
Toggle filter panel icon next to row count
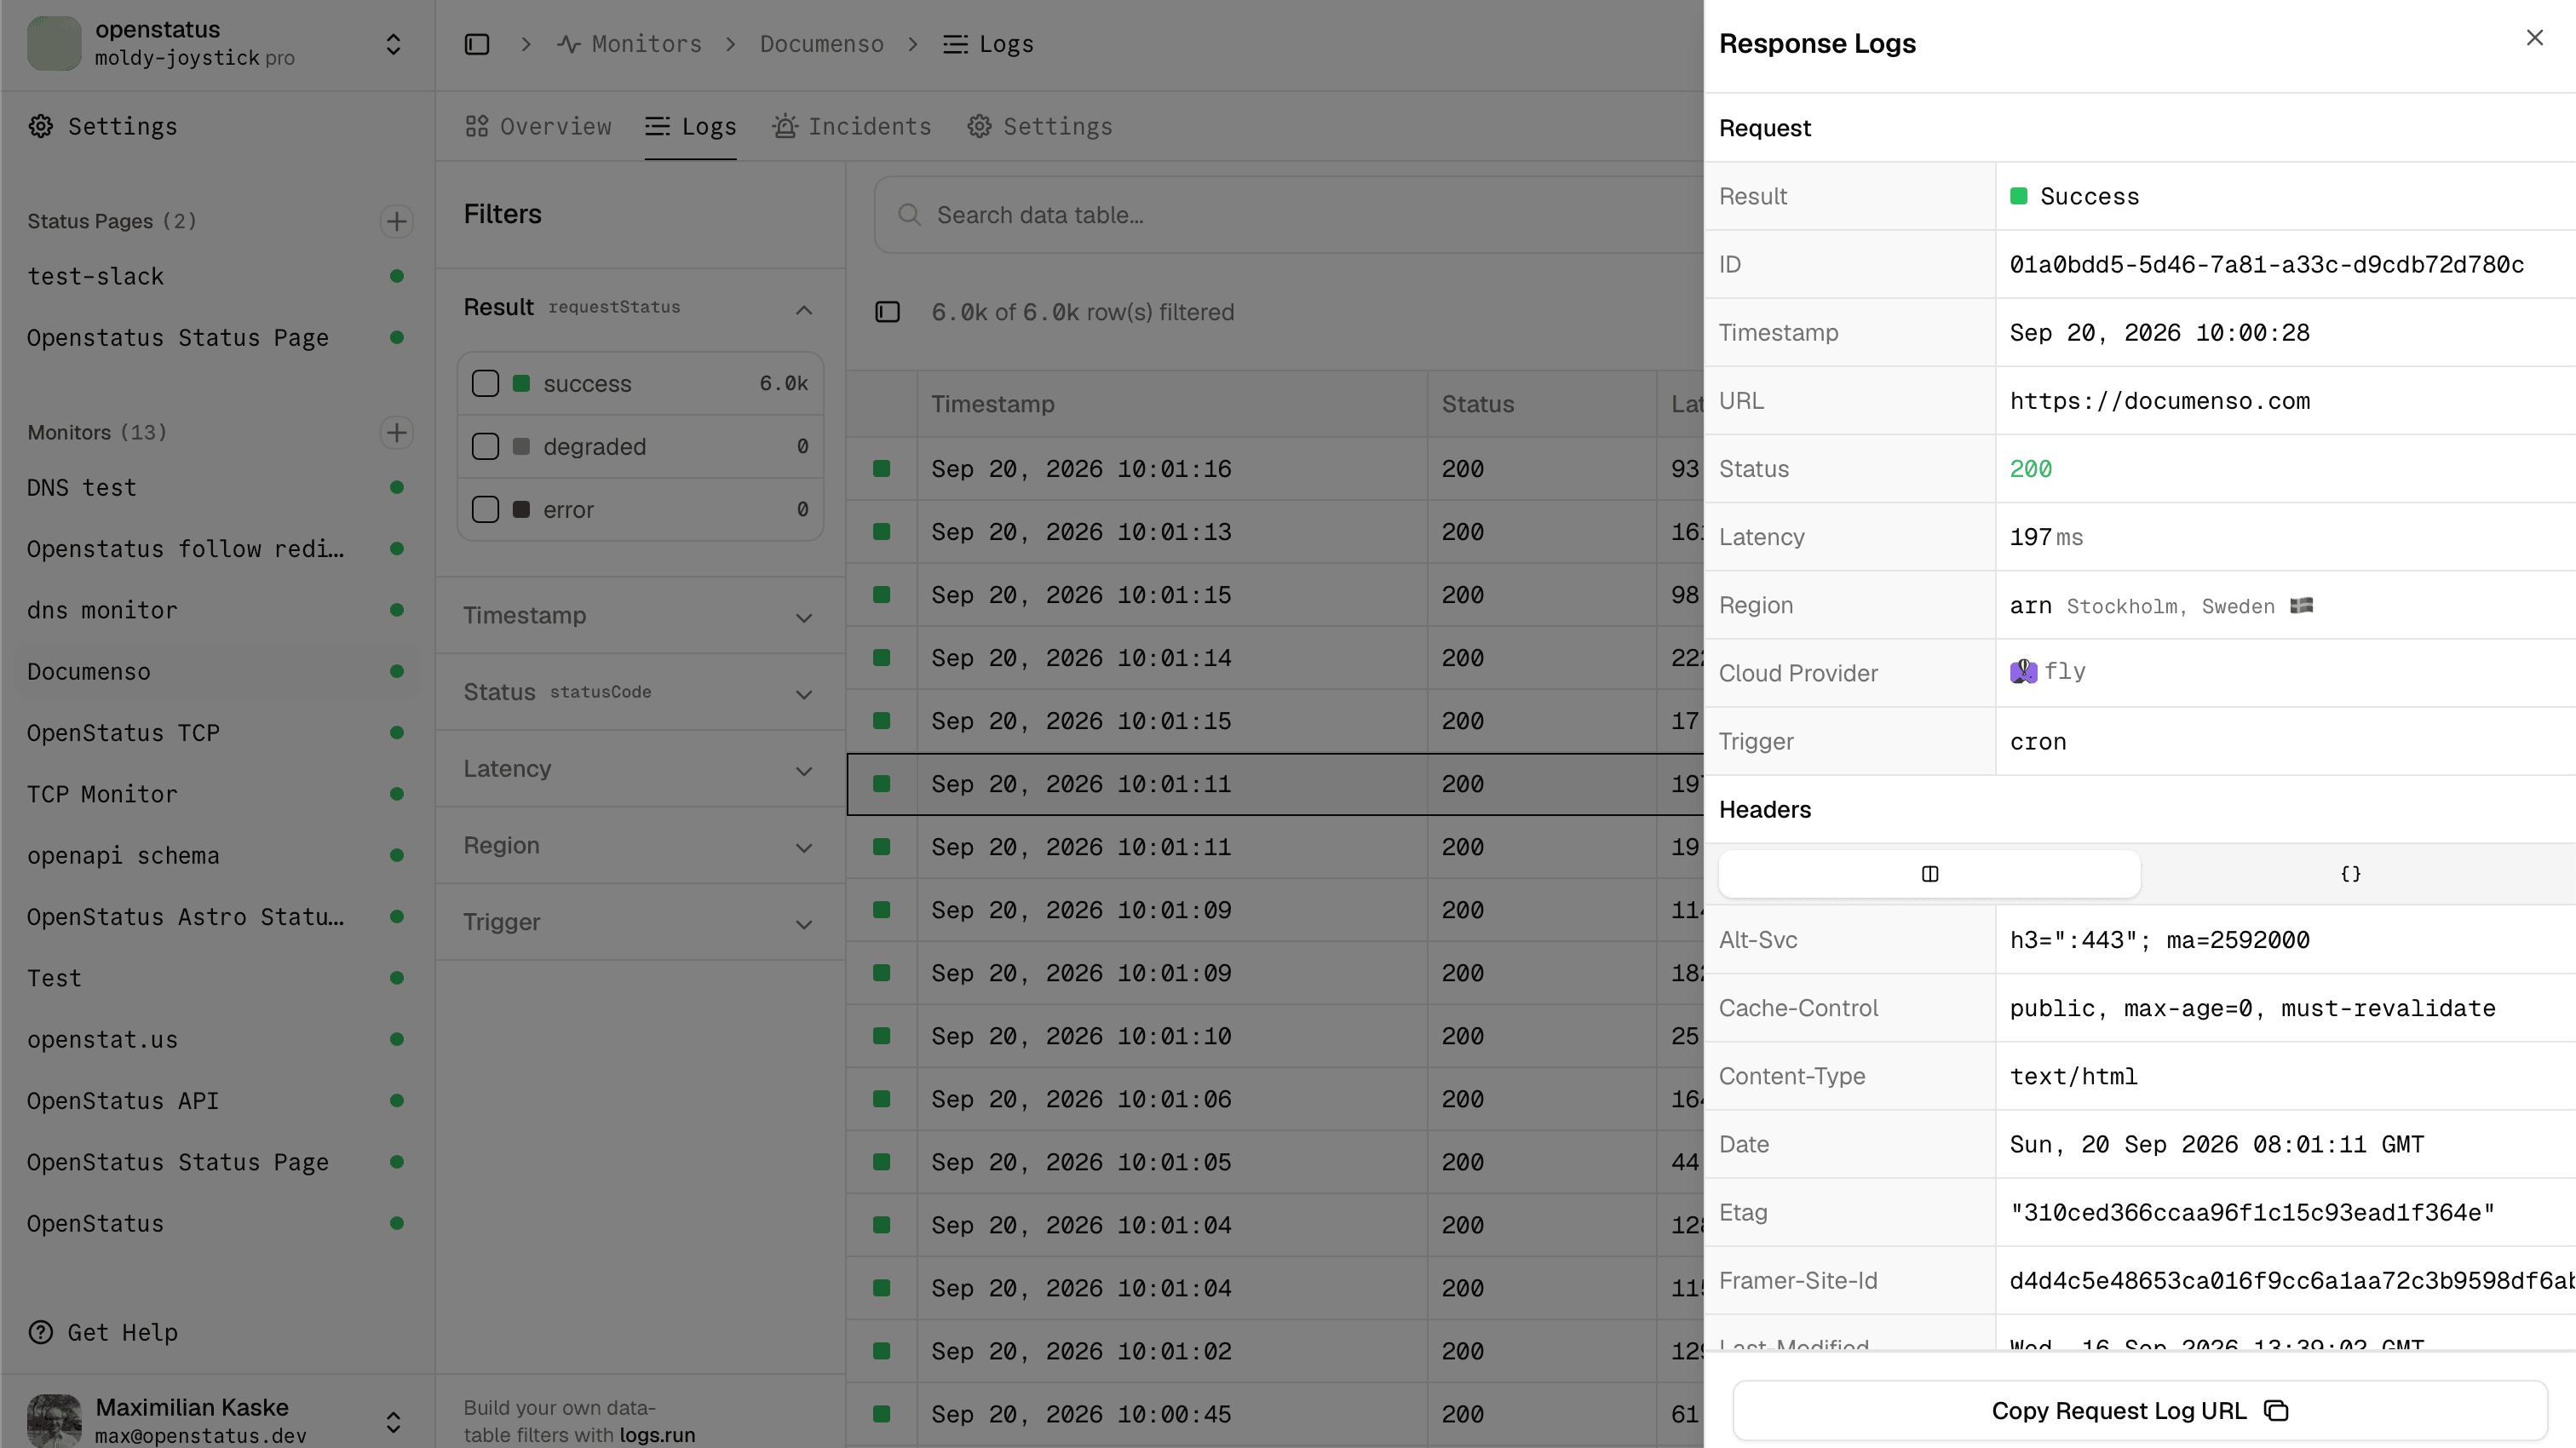click(x=887, y=312)
